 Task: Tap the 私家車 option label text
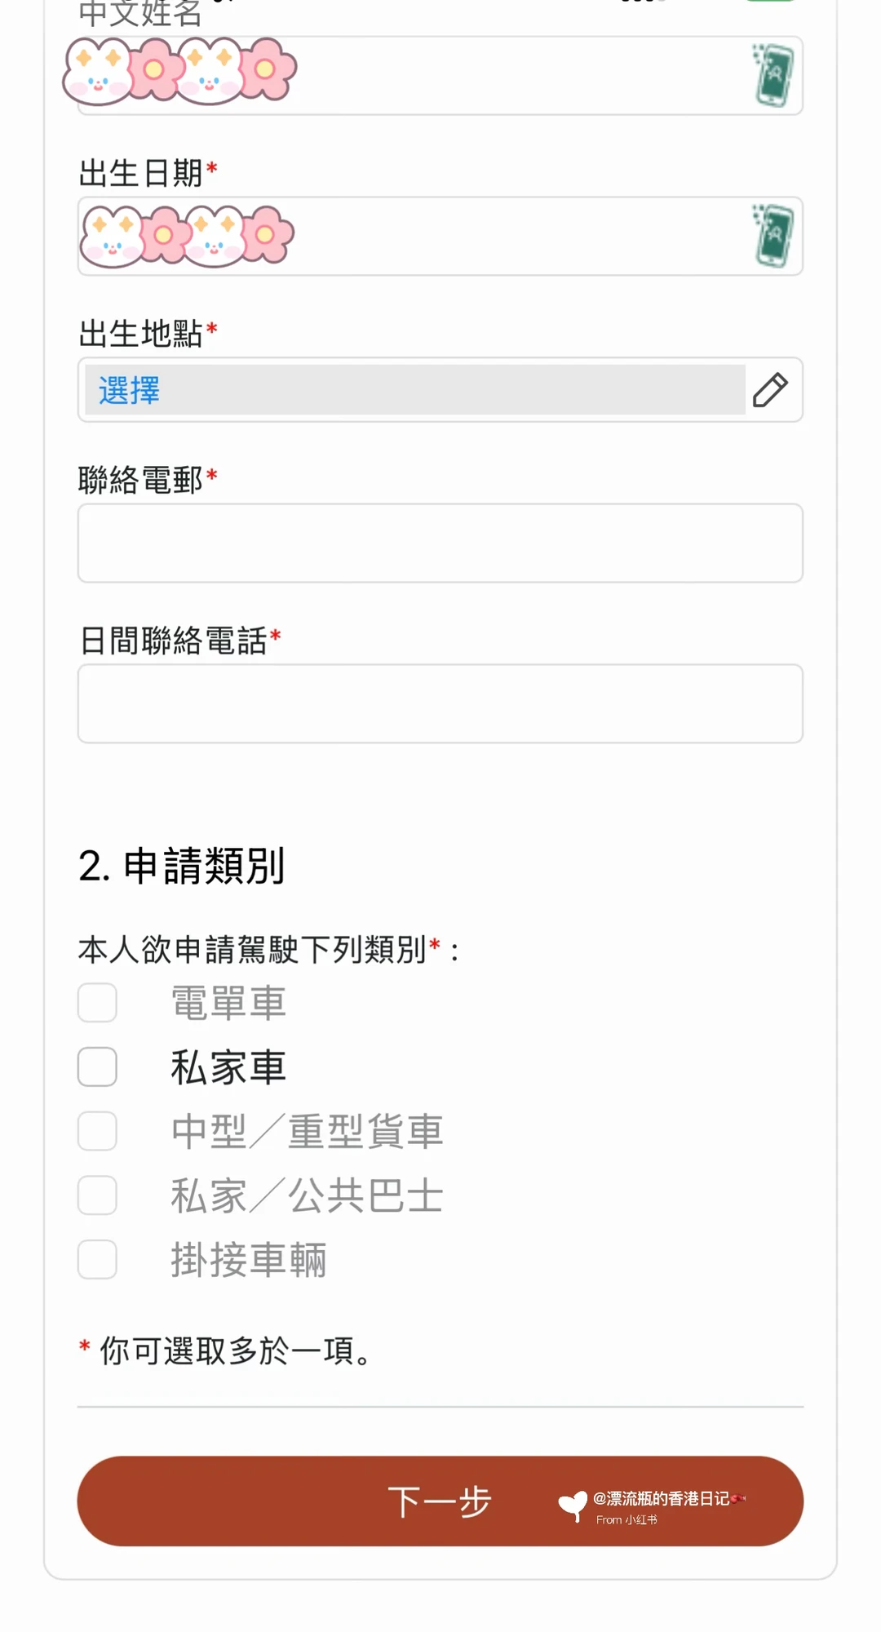coord(228,1067)
